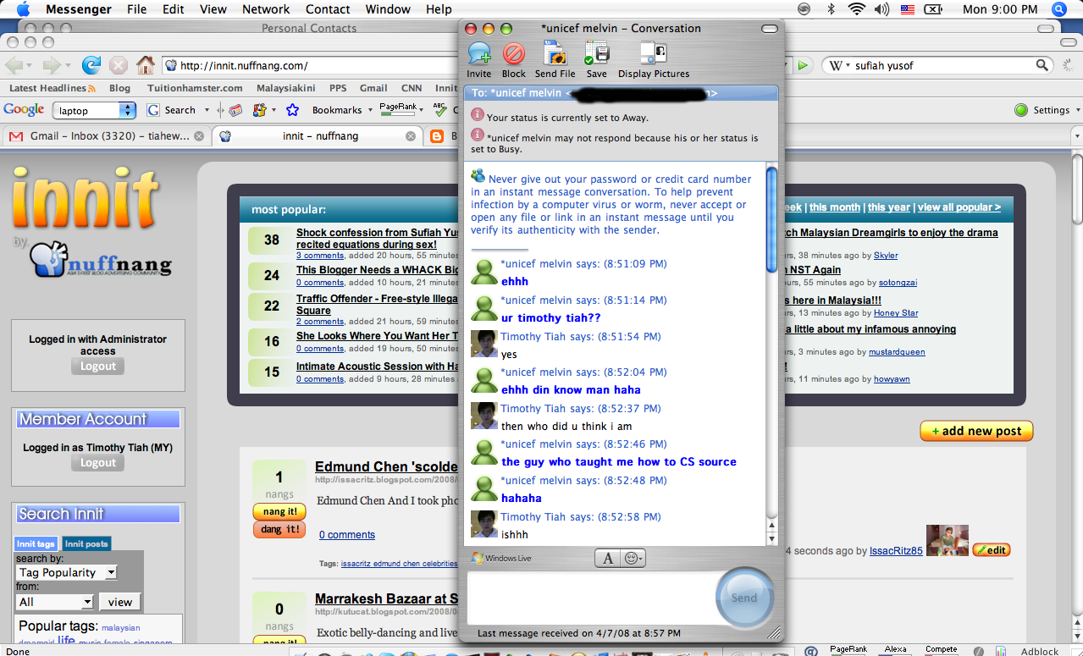The width and height of the screenshot is (1083, 656).
Task: Open the Malaysiakini bookmark
Action: click(x=285, y=88)
